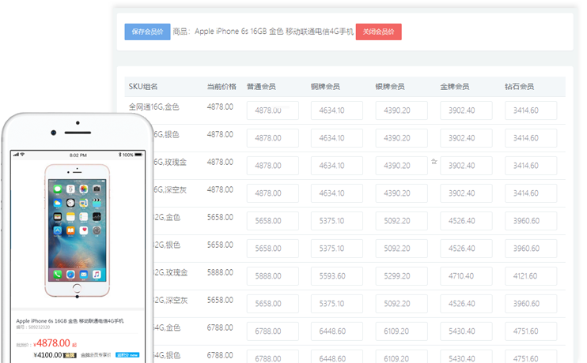Edit 钻石会员 price in 2G,银色 row
This screenshot has height=363, width=587.
click(x=531, y=249)
